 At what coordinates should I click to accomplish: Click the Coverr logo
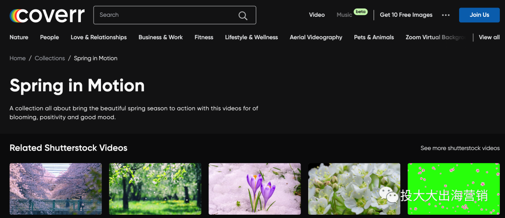[x=47, y=15]
